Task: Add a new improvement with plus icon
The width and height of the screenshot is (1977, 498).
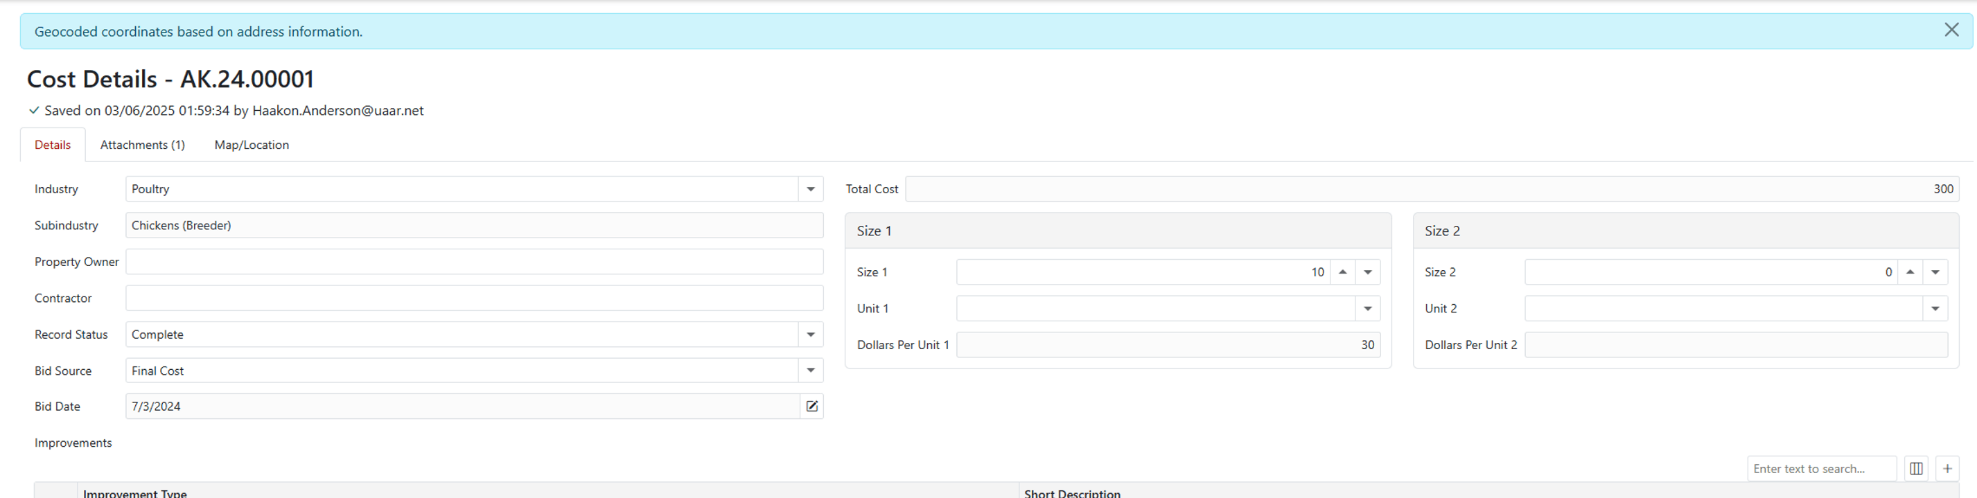Action: (1947, 469)
